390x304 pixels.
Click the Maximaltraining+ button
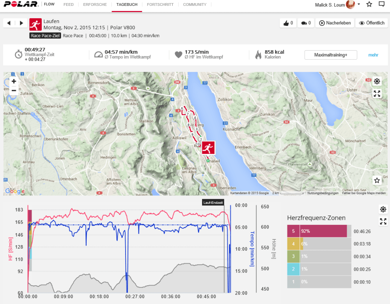click(330, 55)
